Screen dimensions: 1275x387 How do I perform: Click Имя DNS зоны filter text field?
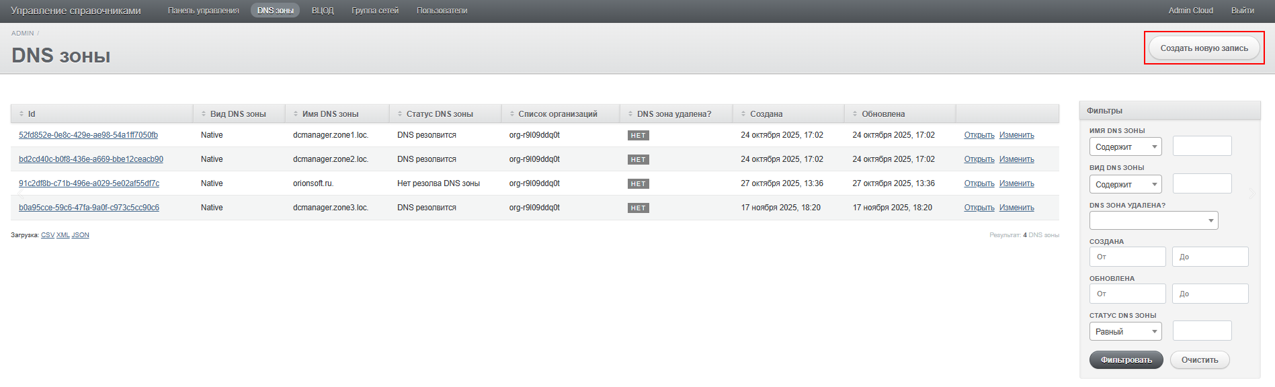click(1202, 146)
